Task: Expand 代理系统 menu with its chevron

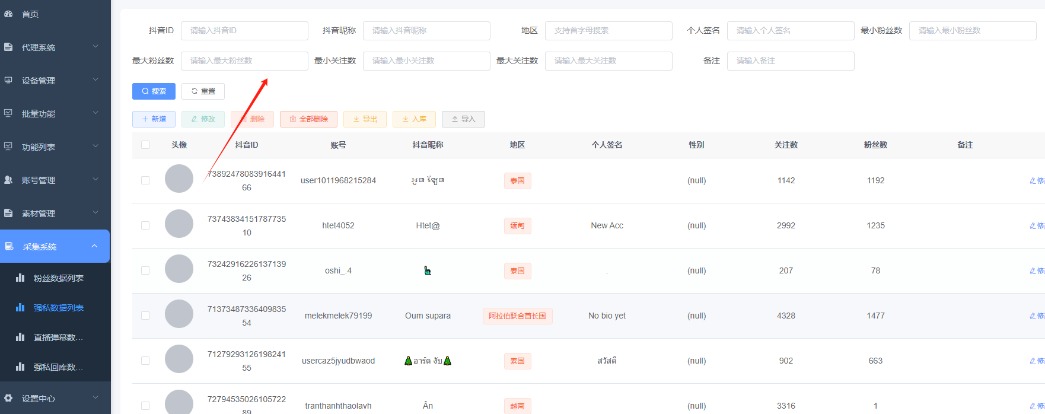Action: [95, 46]
